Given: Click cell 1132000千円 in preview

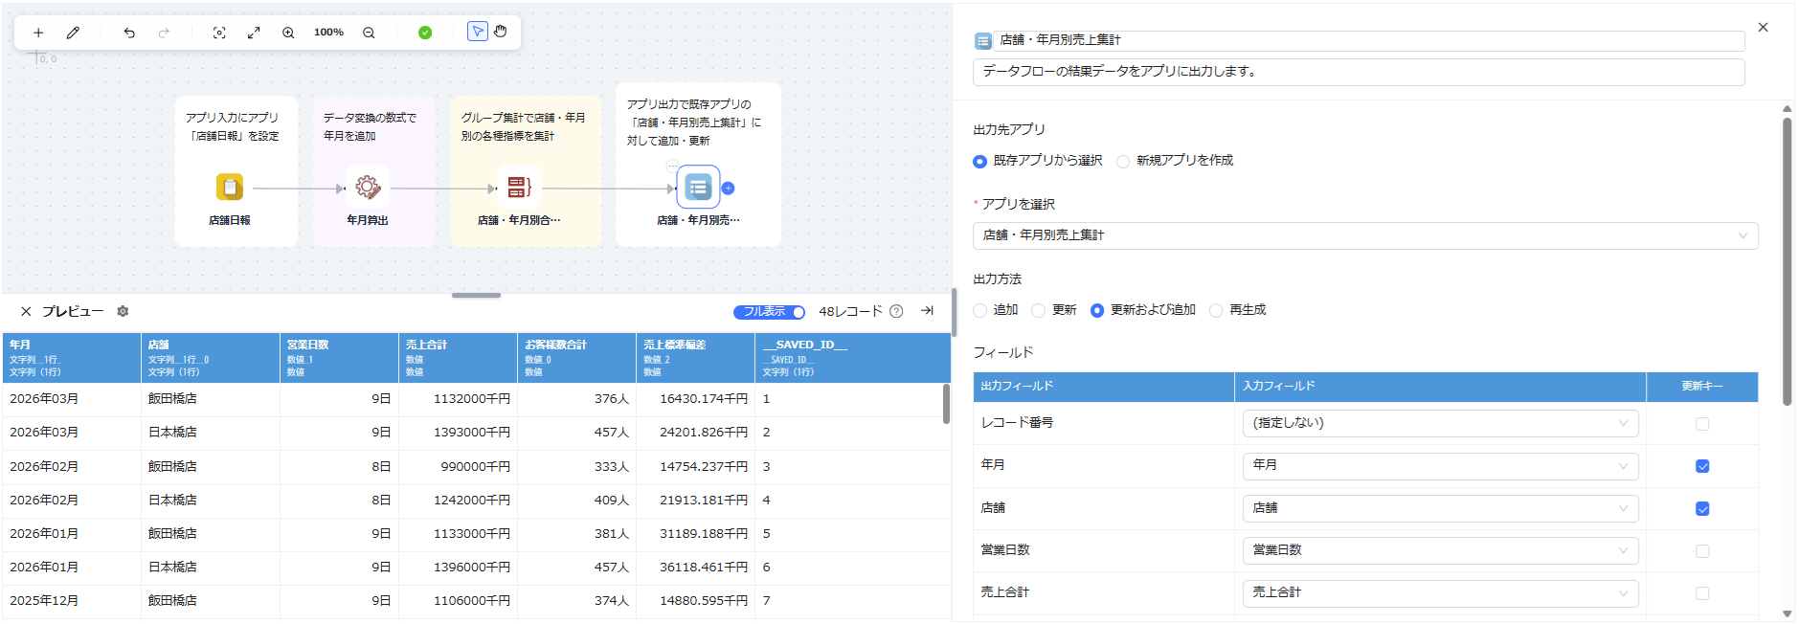Looking at the screenshot, I should [x=458, y=399].
